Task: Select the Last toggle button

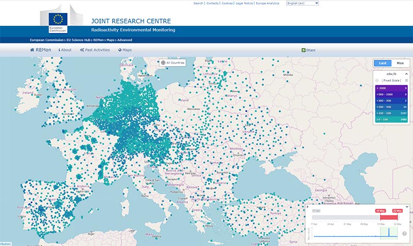Action: click(x=383, y=63)
